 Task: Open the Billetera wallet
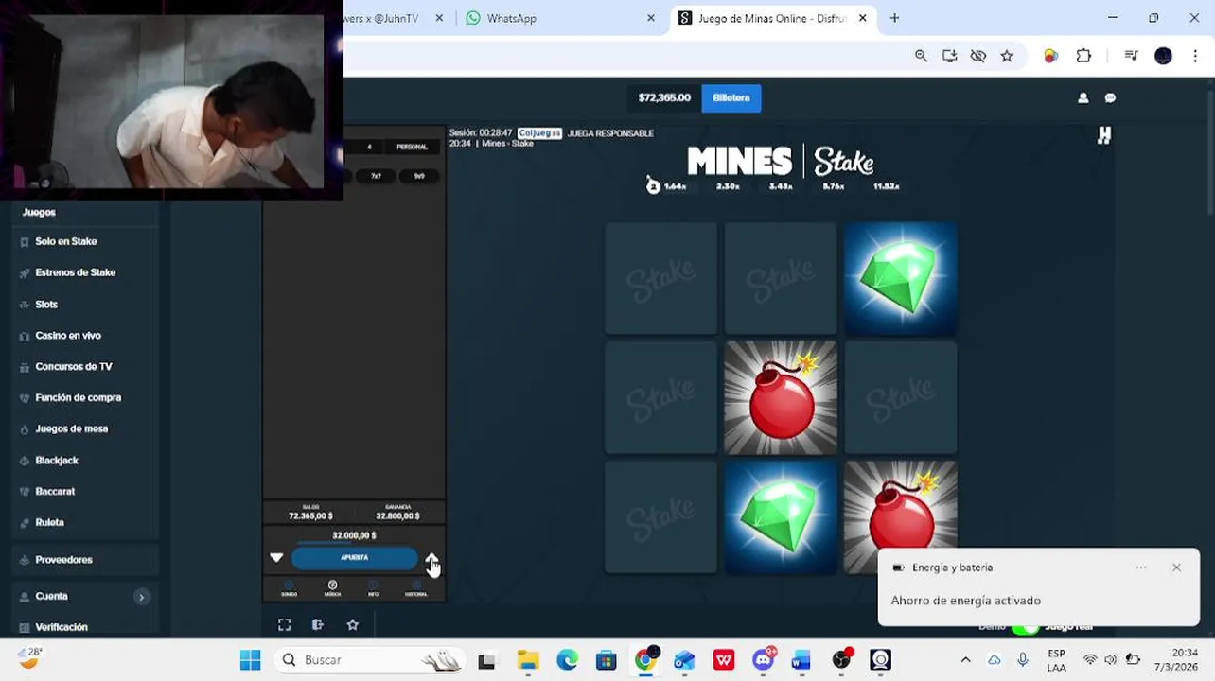731,98
